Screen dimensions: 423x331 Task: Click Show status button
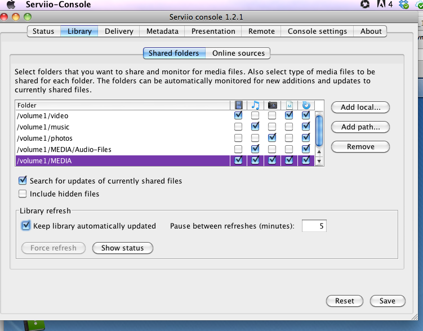pos(122,248)
